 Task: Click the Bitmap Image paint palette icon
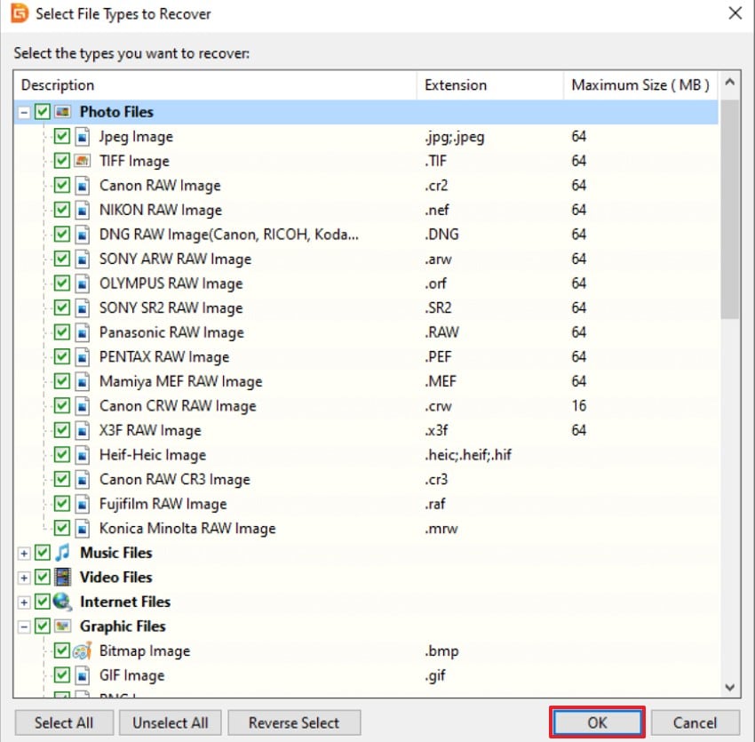[83, 651]
